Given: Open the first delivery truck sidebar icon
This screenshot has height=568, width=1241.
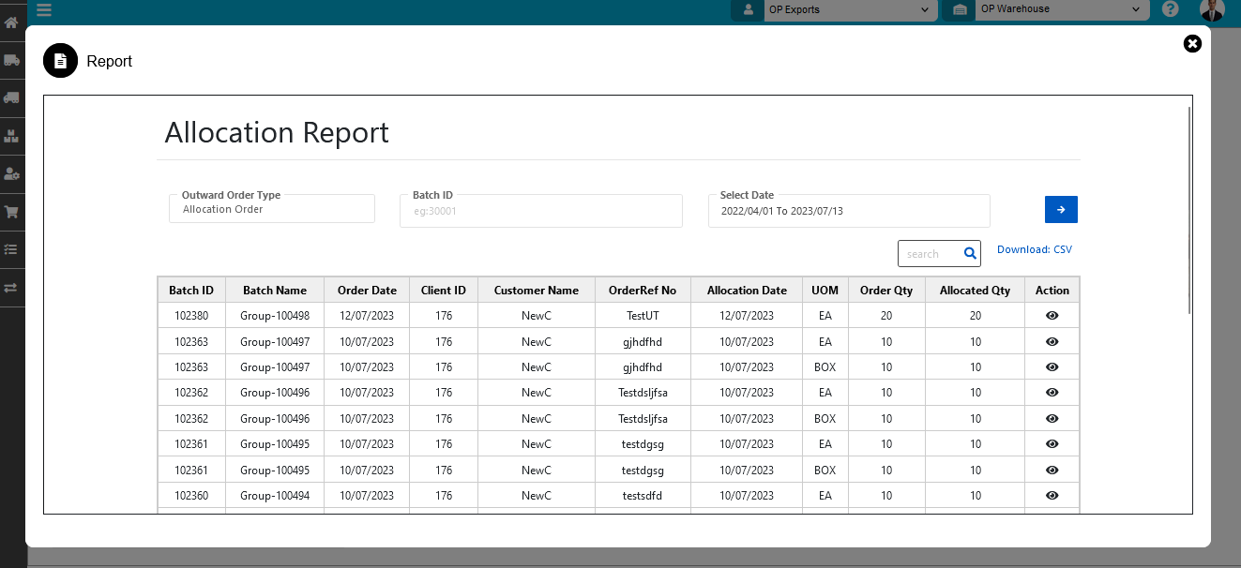Looking at the screenshot, I should (12, 60).
